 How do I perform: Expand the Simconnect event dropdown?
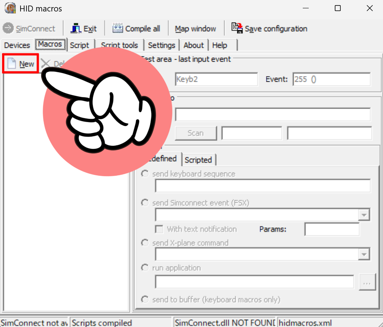363,215
